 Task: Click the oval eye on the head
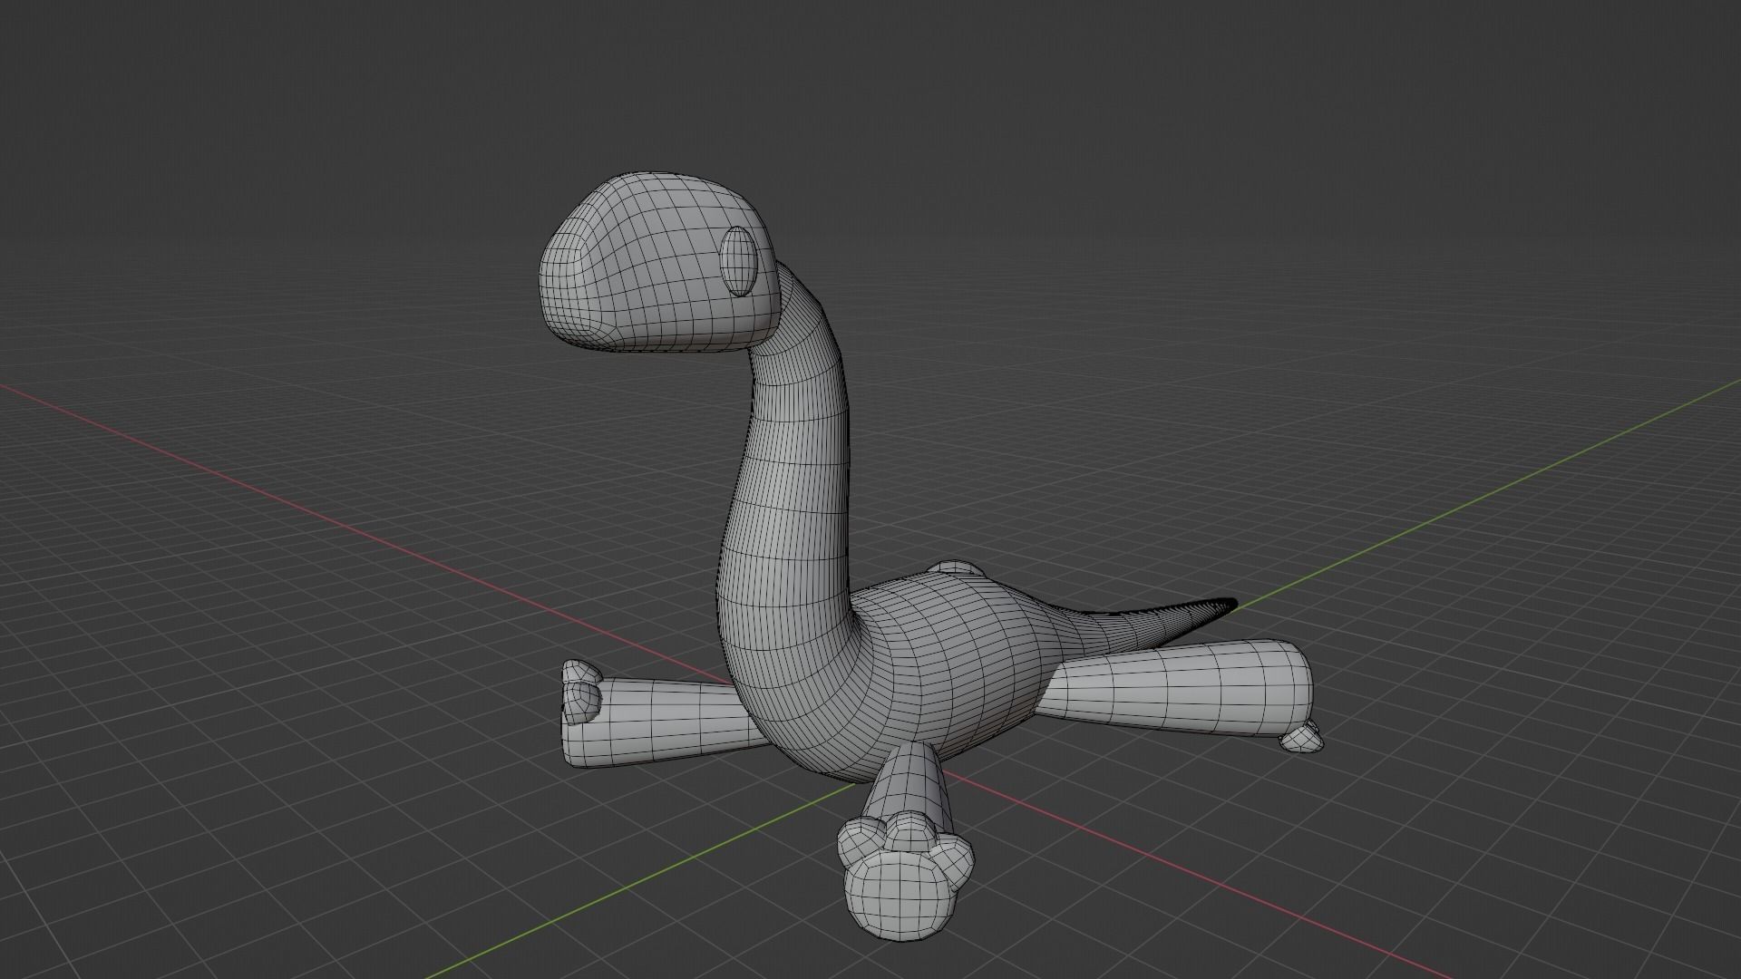[x=739, y=260]
